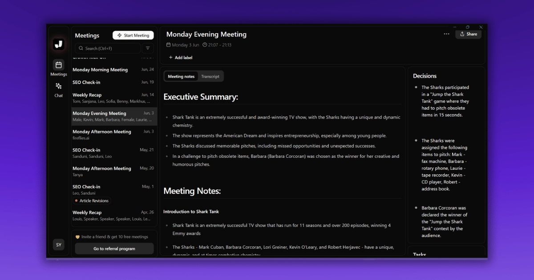The width and height of the screenshot is (534, 280).
Task: Select the Meeting notes tab
Action: [181, 76]
